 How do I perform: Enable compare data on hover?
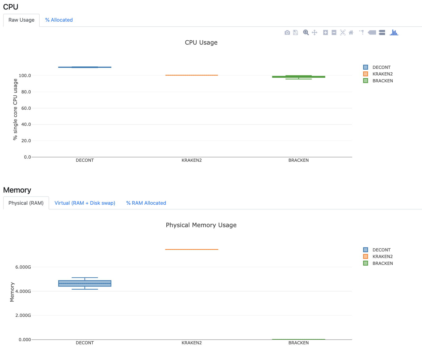[382, 32]
